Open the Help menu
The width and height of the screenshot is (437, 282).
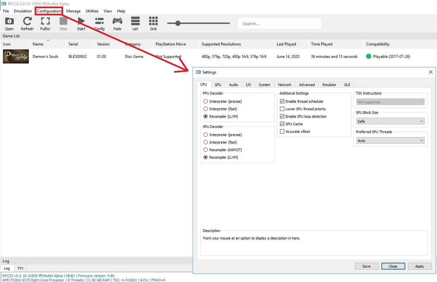click(121, 11)
